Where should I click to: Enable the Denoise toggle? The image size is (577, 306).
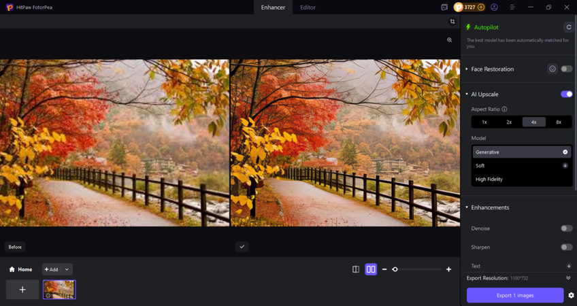coord(567,228)
